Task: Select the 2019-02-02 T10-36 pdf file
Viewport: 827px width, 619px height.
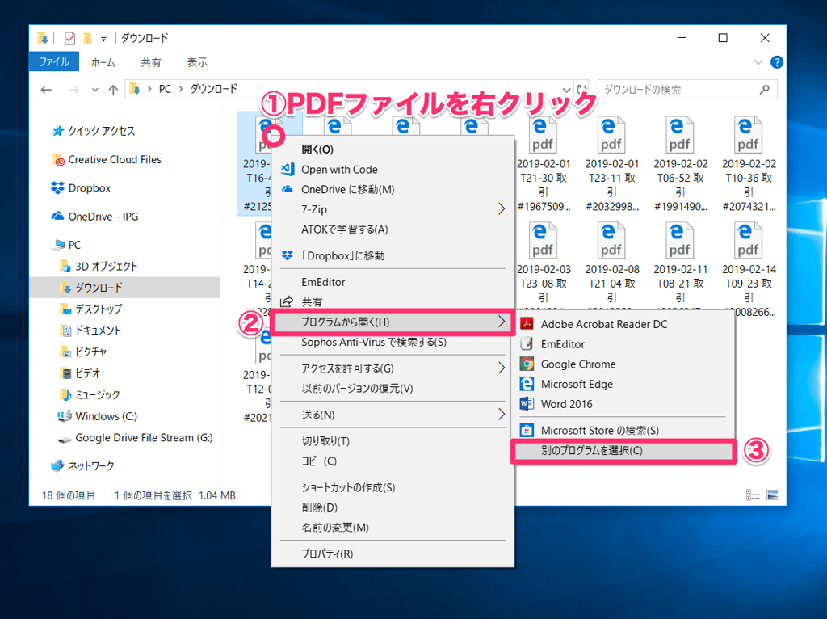Action: (x=749, y=163)
